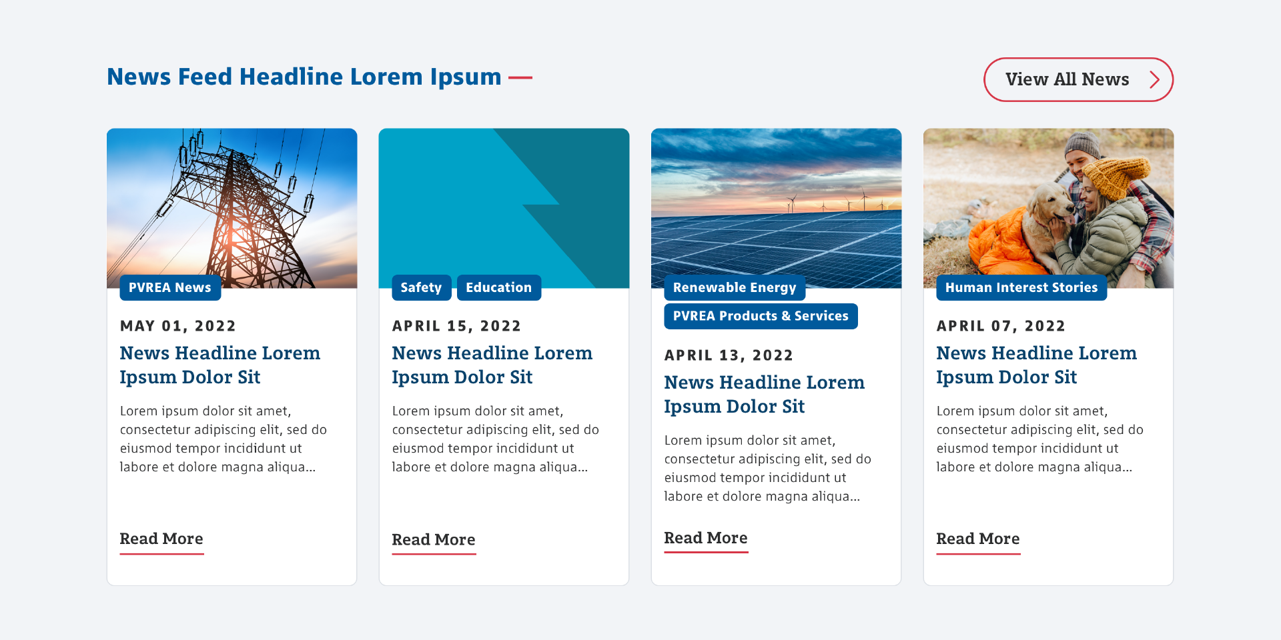Click the View All News button
Viewport: 1281px width, 640px height.
pyautogui.click(x=1078, y=79)
